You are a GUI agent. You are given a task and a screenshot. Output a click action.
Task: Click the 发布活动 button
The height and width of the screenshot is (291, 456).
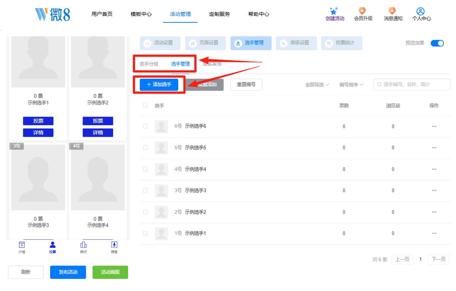click(x=68, y=272)
